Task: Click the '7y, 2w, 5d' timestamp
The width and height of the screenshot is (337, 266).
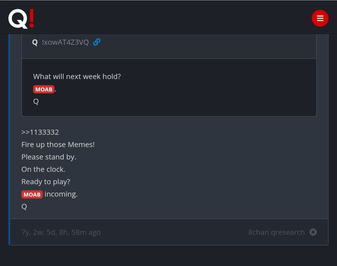Action: point(61,232)
